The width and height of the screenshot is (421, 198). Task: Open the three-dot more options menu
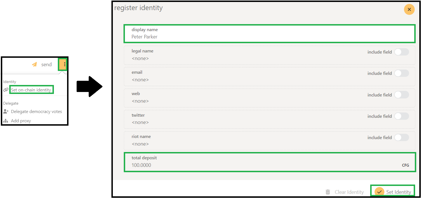[65, 65]
